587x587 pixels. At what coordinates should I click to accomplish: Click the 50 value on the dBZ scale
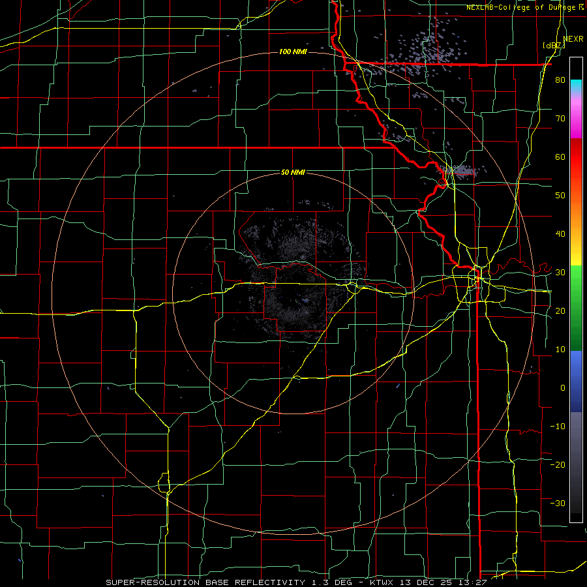point(560,196)
